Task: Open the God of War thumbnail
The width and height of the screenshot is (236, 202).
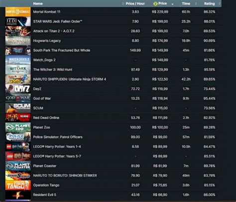Action: 18,98
